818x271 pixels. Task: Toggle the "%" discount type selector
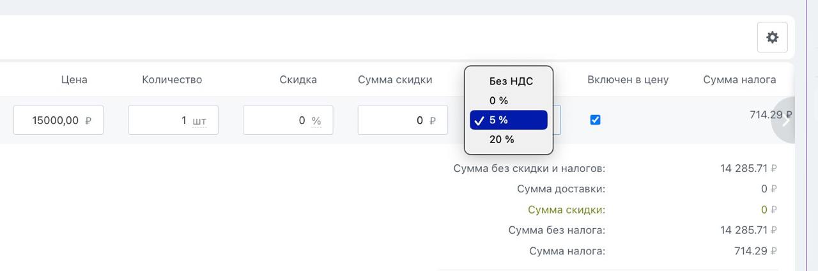pyautogui.click(x=316, y=121)
